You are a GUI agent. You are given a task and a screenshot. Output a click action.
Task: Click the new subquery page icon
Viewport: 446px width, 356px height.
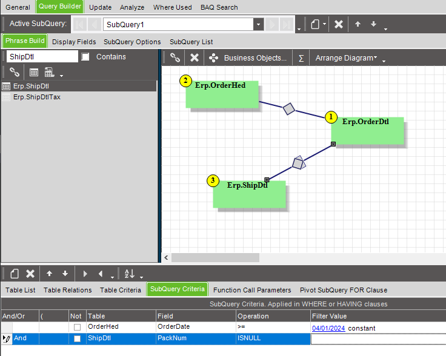(x=315, y=24)
